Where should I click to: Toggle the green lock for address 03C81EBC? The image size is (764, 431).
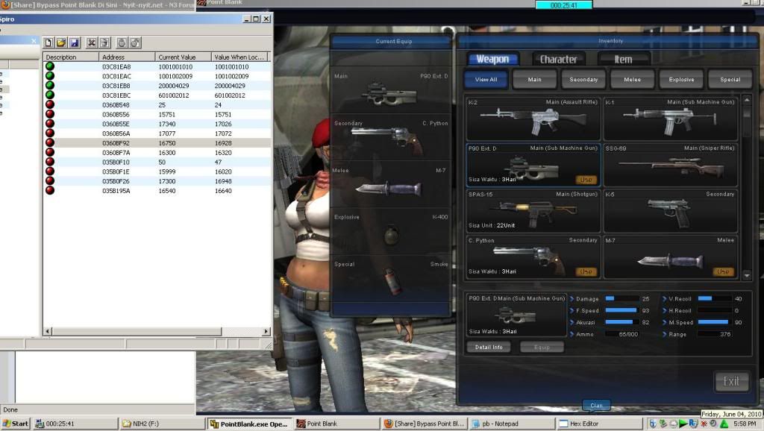pyautogui.click(x=50, y=95)
